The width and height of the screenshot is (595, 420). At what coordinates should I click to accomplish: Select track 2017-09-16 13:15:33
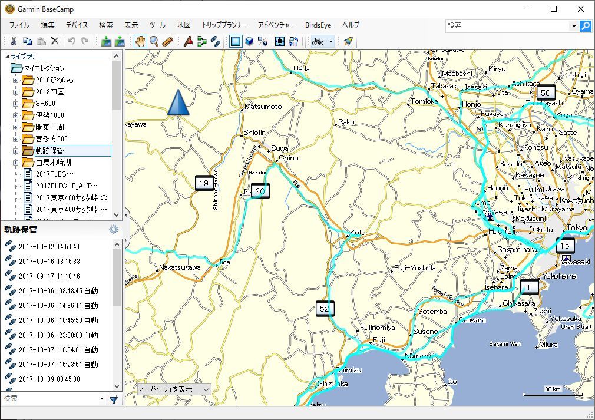[49, 262]
